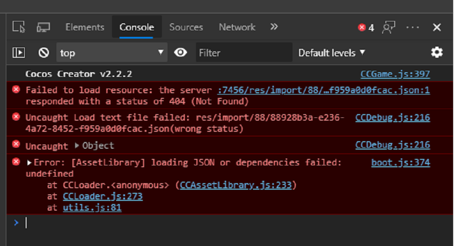Open the top context dropdown
The image size is (454, 246).
click(112, 53)
